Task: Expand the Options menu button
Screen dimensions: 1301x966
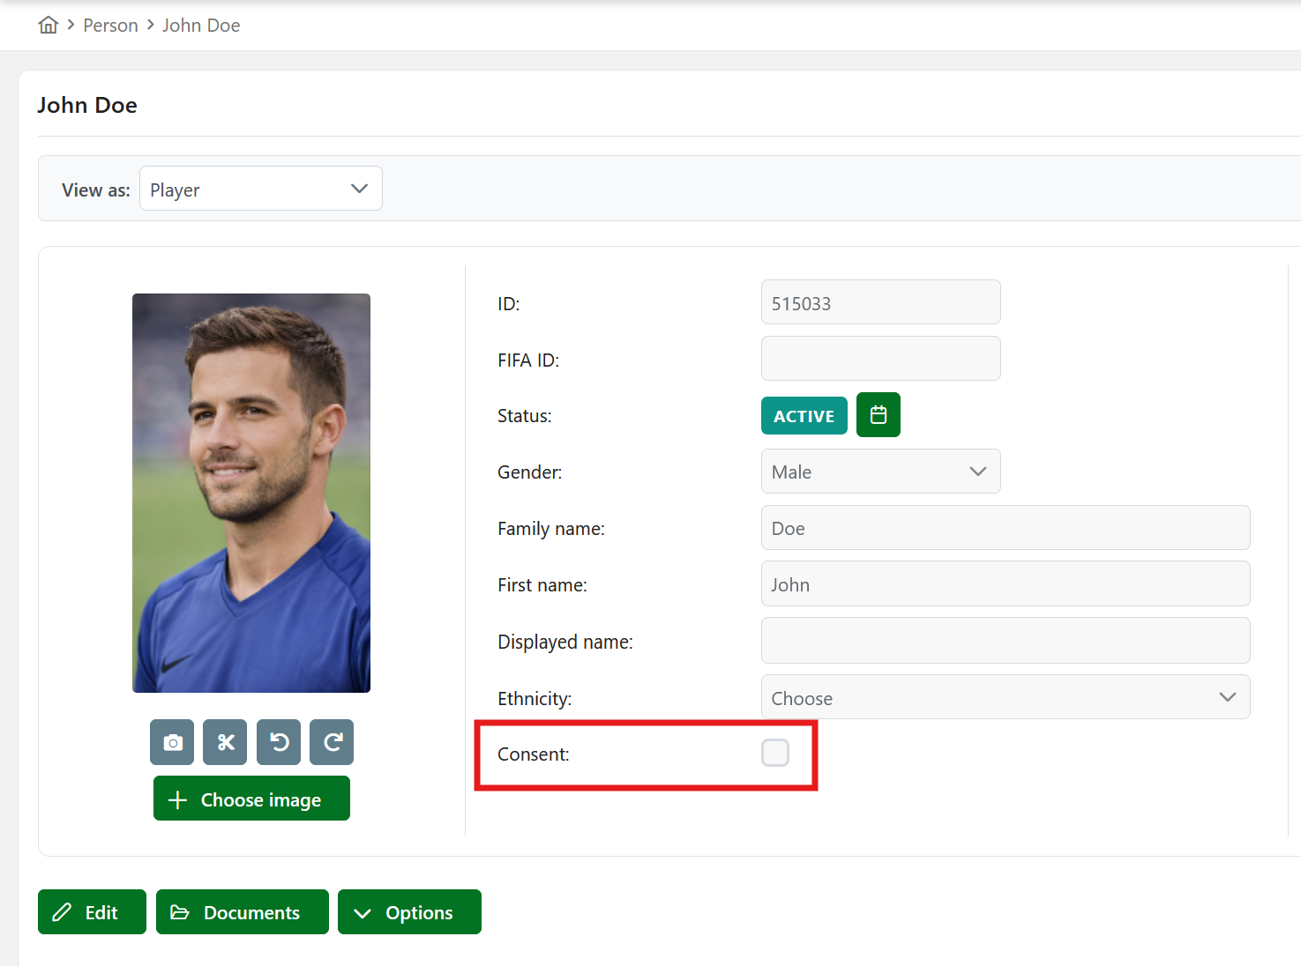Action: (x=409, y=912)
